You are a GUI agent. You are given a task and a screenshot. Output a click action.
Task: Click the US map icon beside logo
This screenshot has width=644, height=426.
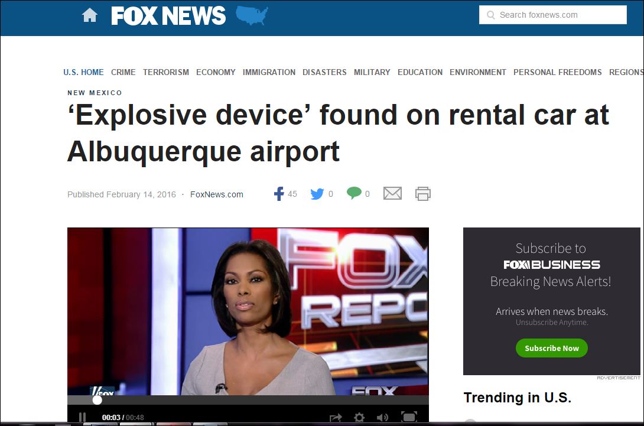tap(252, 15)
